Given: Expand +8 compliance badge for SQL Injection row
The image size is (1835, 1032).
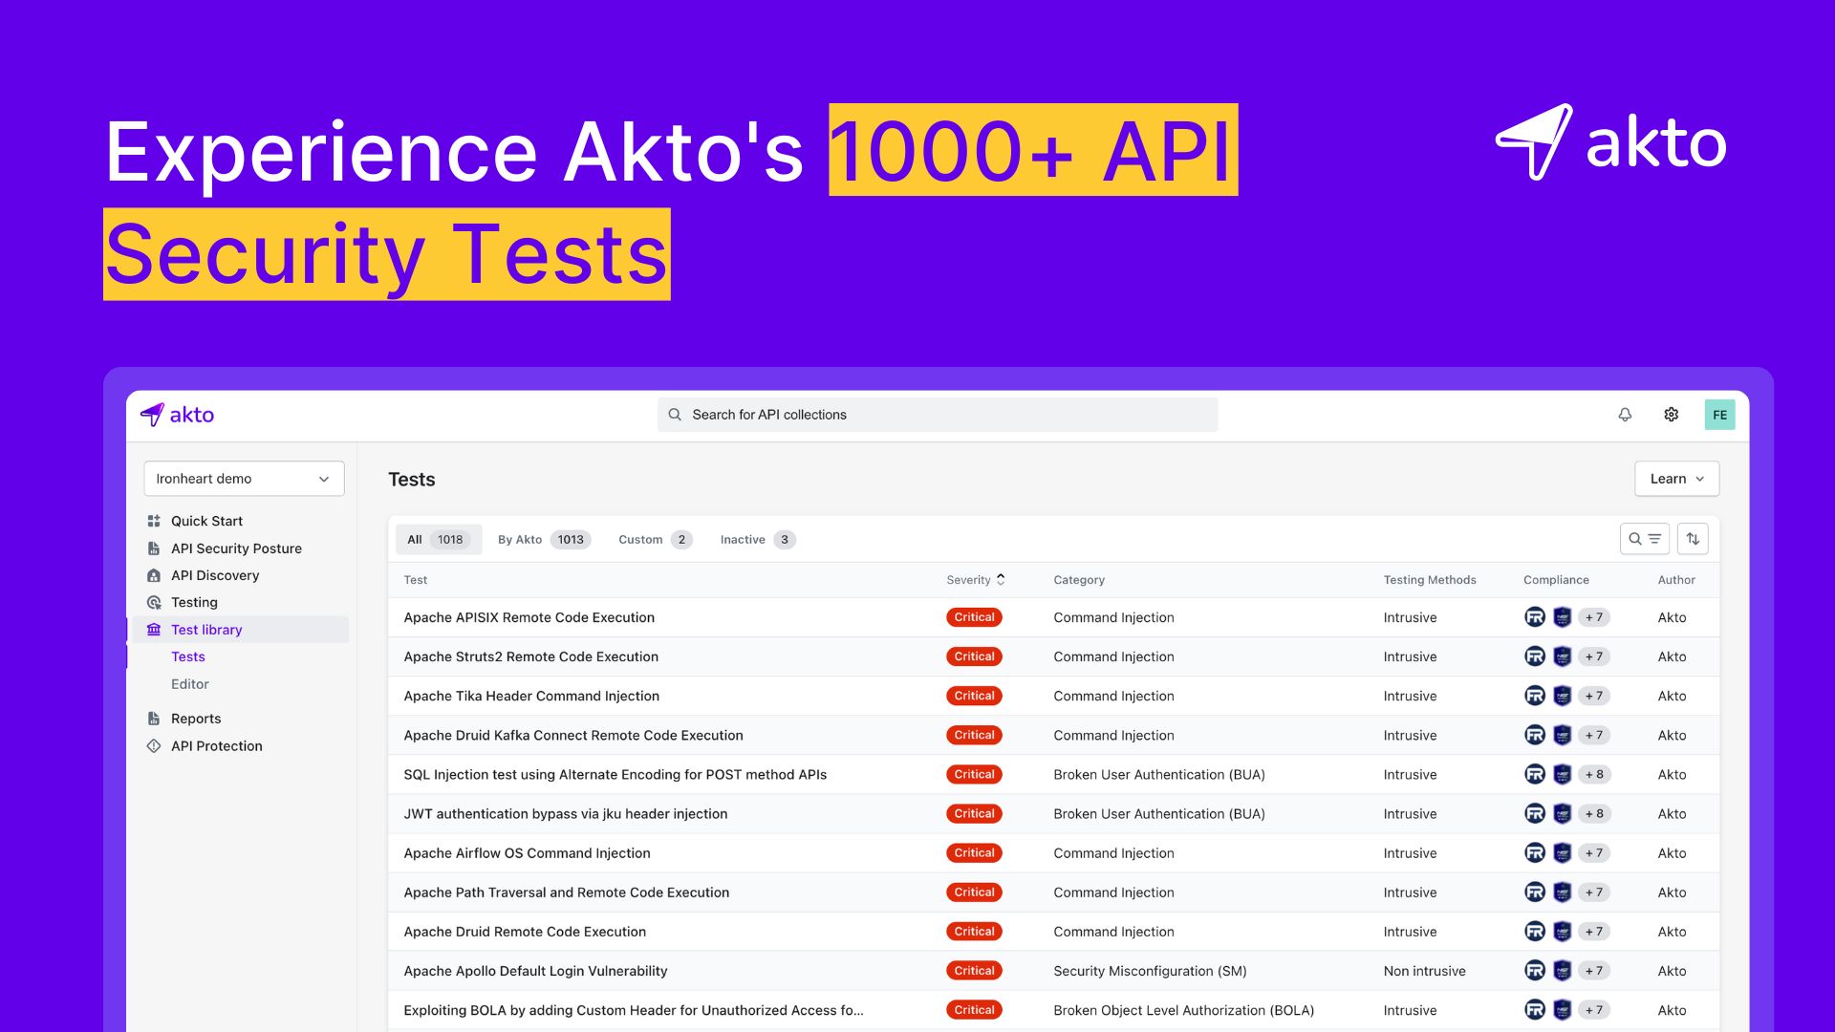Looking at the screenshot, I should (1594, 774).
